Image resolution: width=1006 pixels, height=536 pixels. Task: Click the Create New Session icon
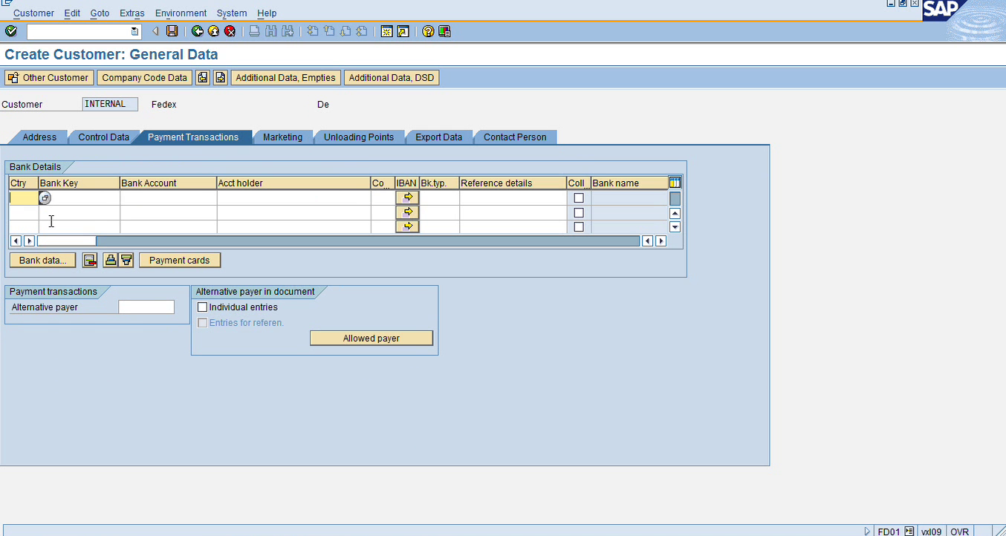coord(386,31)
